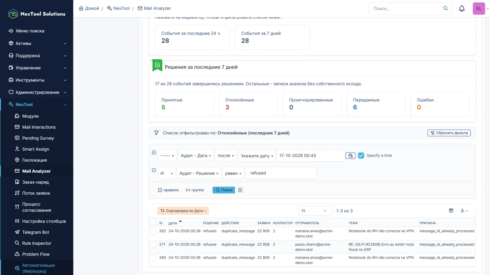This screenshot has height=275, width=490.
Task: Open the 'после' operator dropdown
Action: coord(226,156)
